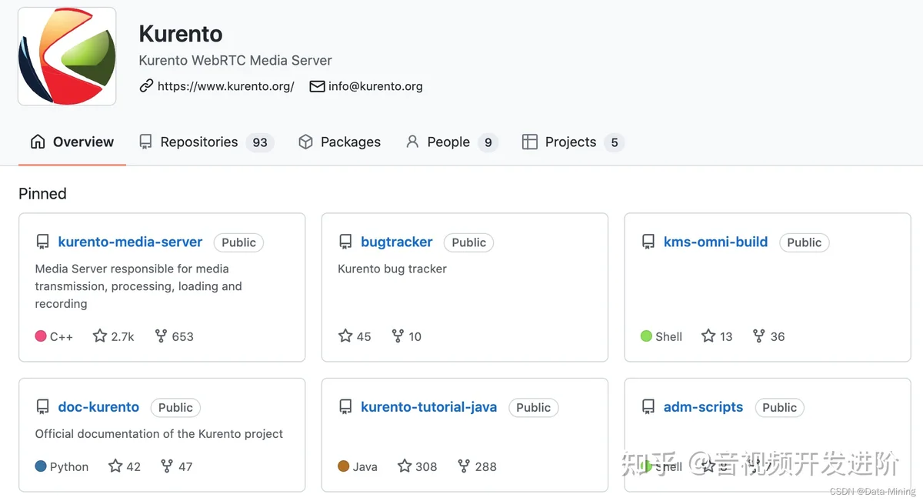Click the fork icon on kms-omni-build card
This screenshot has width=923, height=501.
tap(759, 336)
